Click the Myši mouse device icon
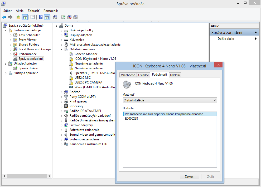 pos(66,45)
